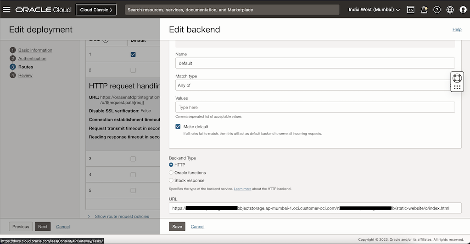This screenshot has height=244, width=470.
Task: Click the step 4 number badge
Action: pyautogui.click(x=12, y=75)
